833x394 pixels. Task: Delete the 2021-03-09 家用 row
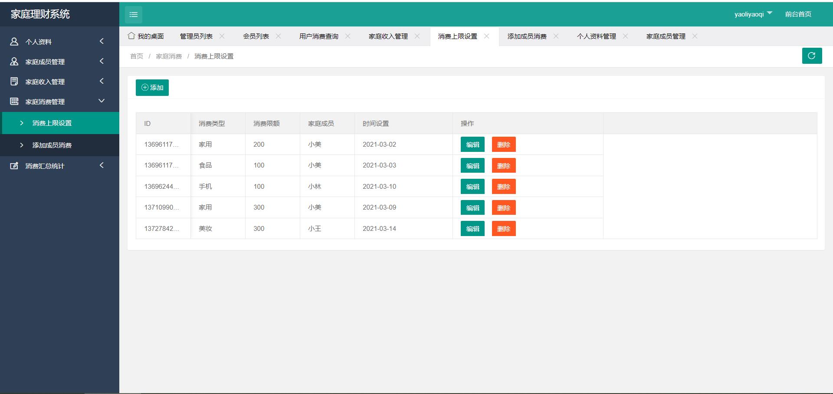pyautogui.click(x=504, y=208)
